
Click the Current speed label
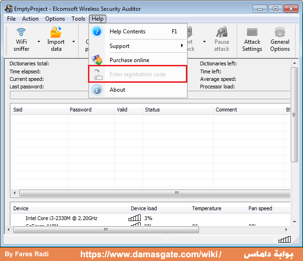[x=27, y=79]
